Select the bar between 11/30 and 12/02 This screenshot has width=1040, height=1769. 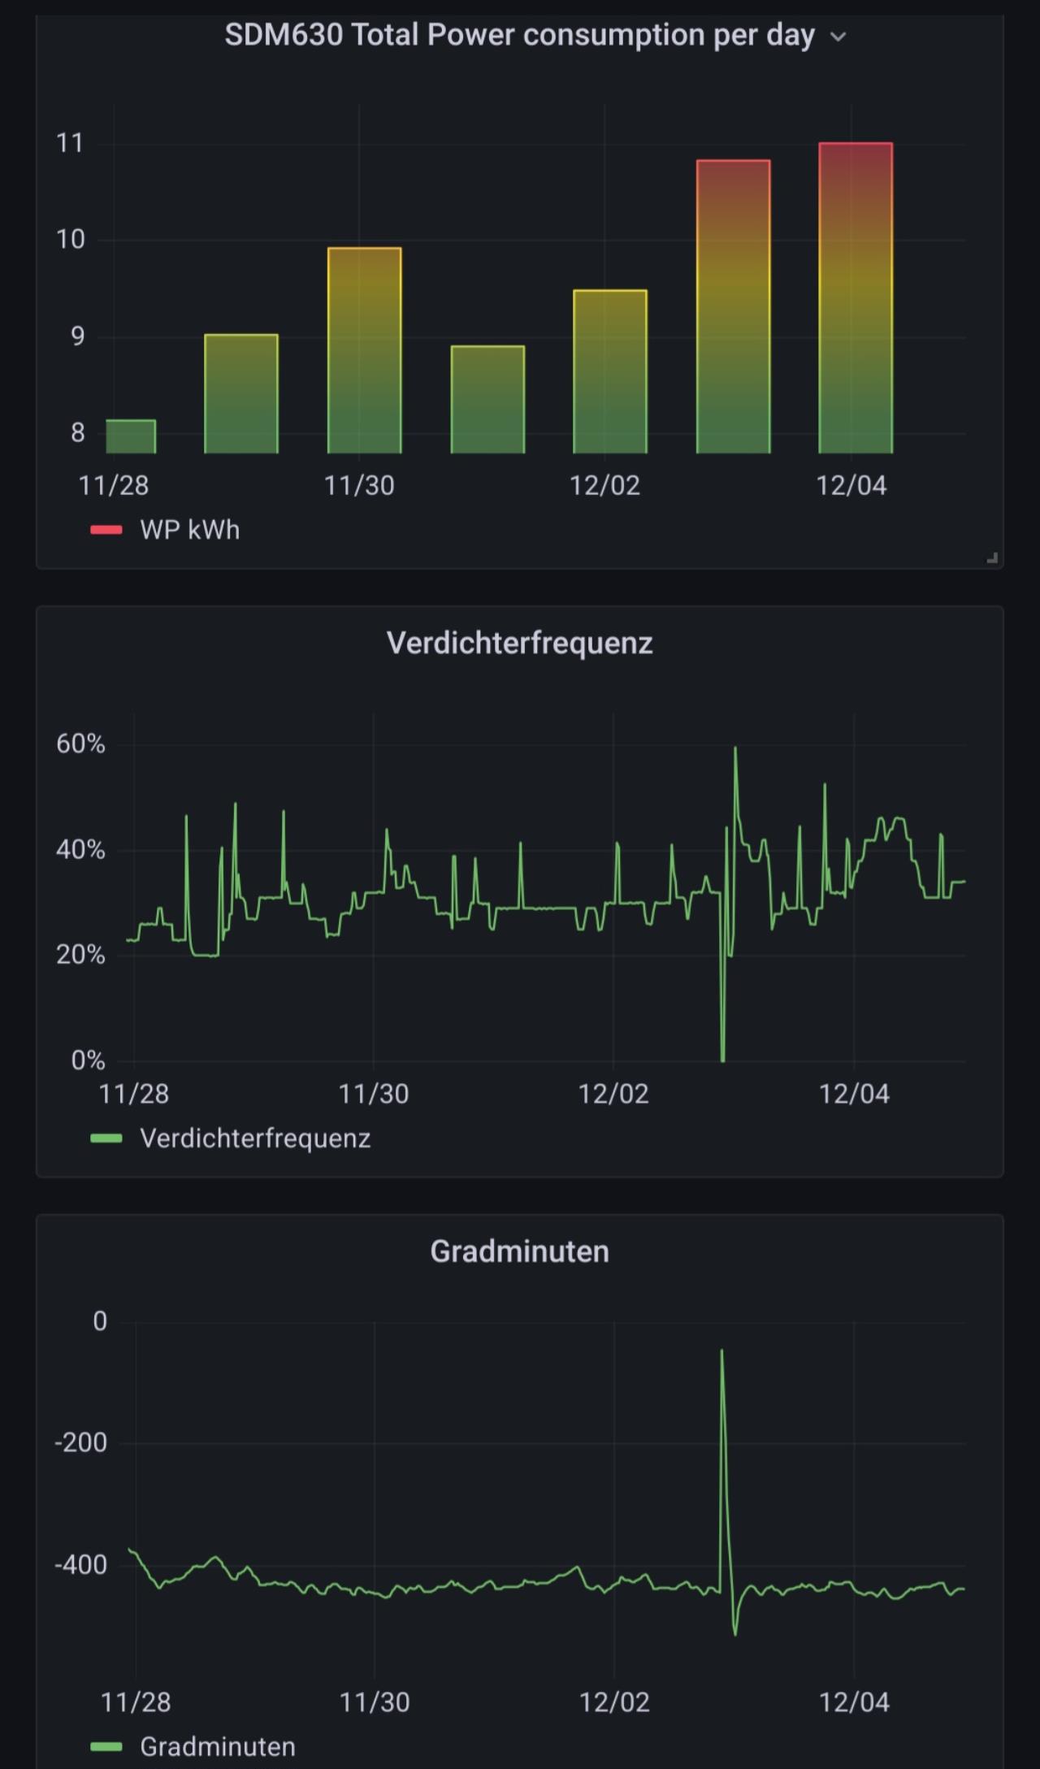click(487, 399)
